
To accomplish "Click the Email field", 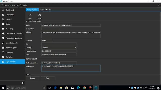I will pos(59,55).
